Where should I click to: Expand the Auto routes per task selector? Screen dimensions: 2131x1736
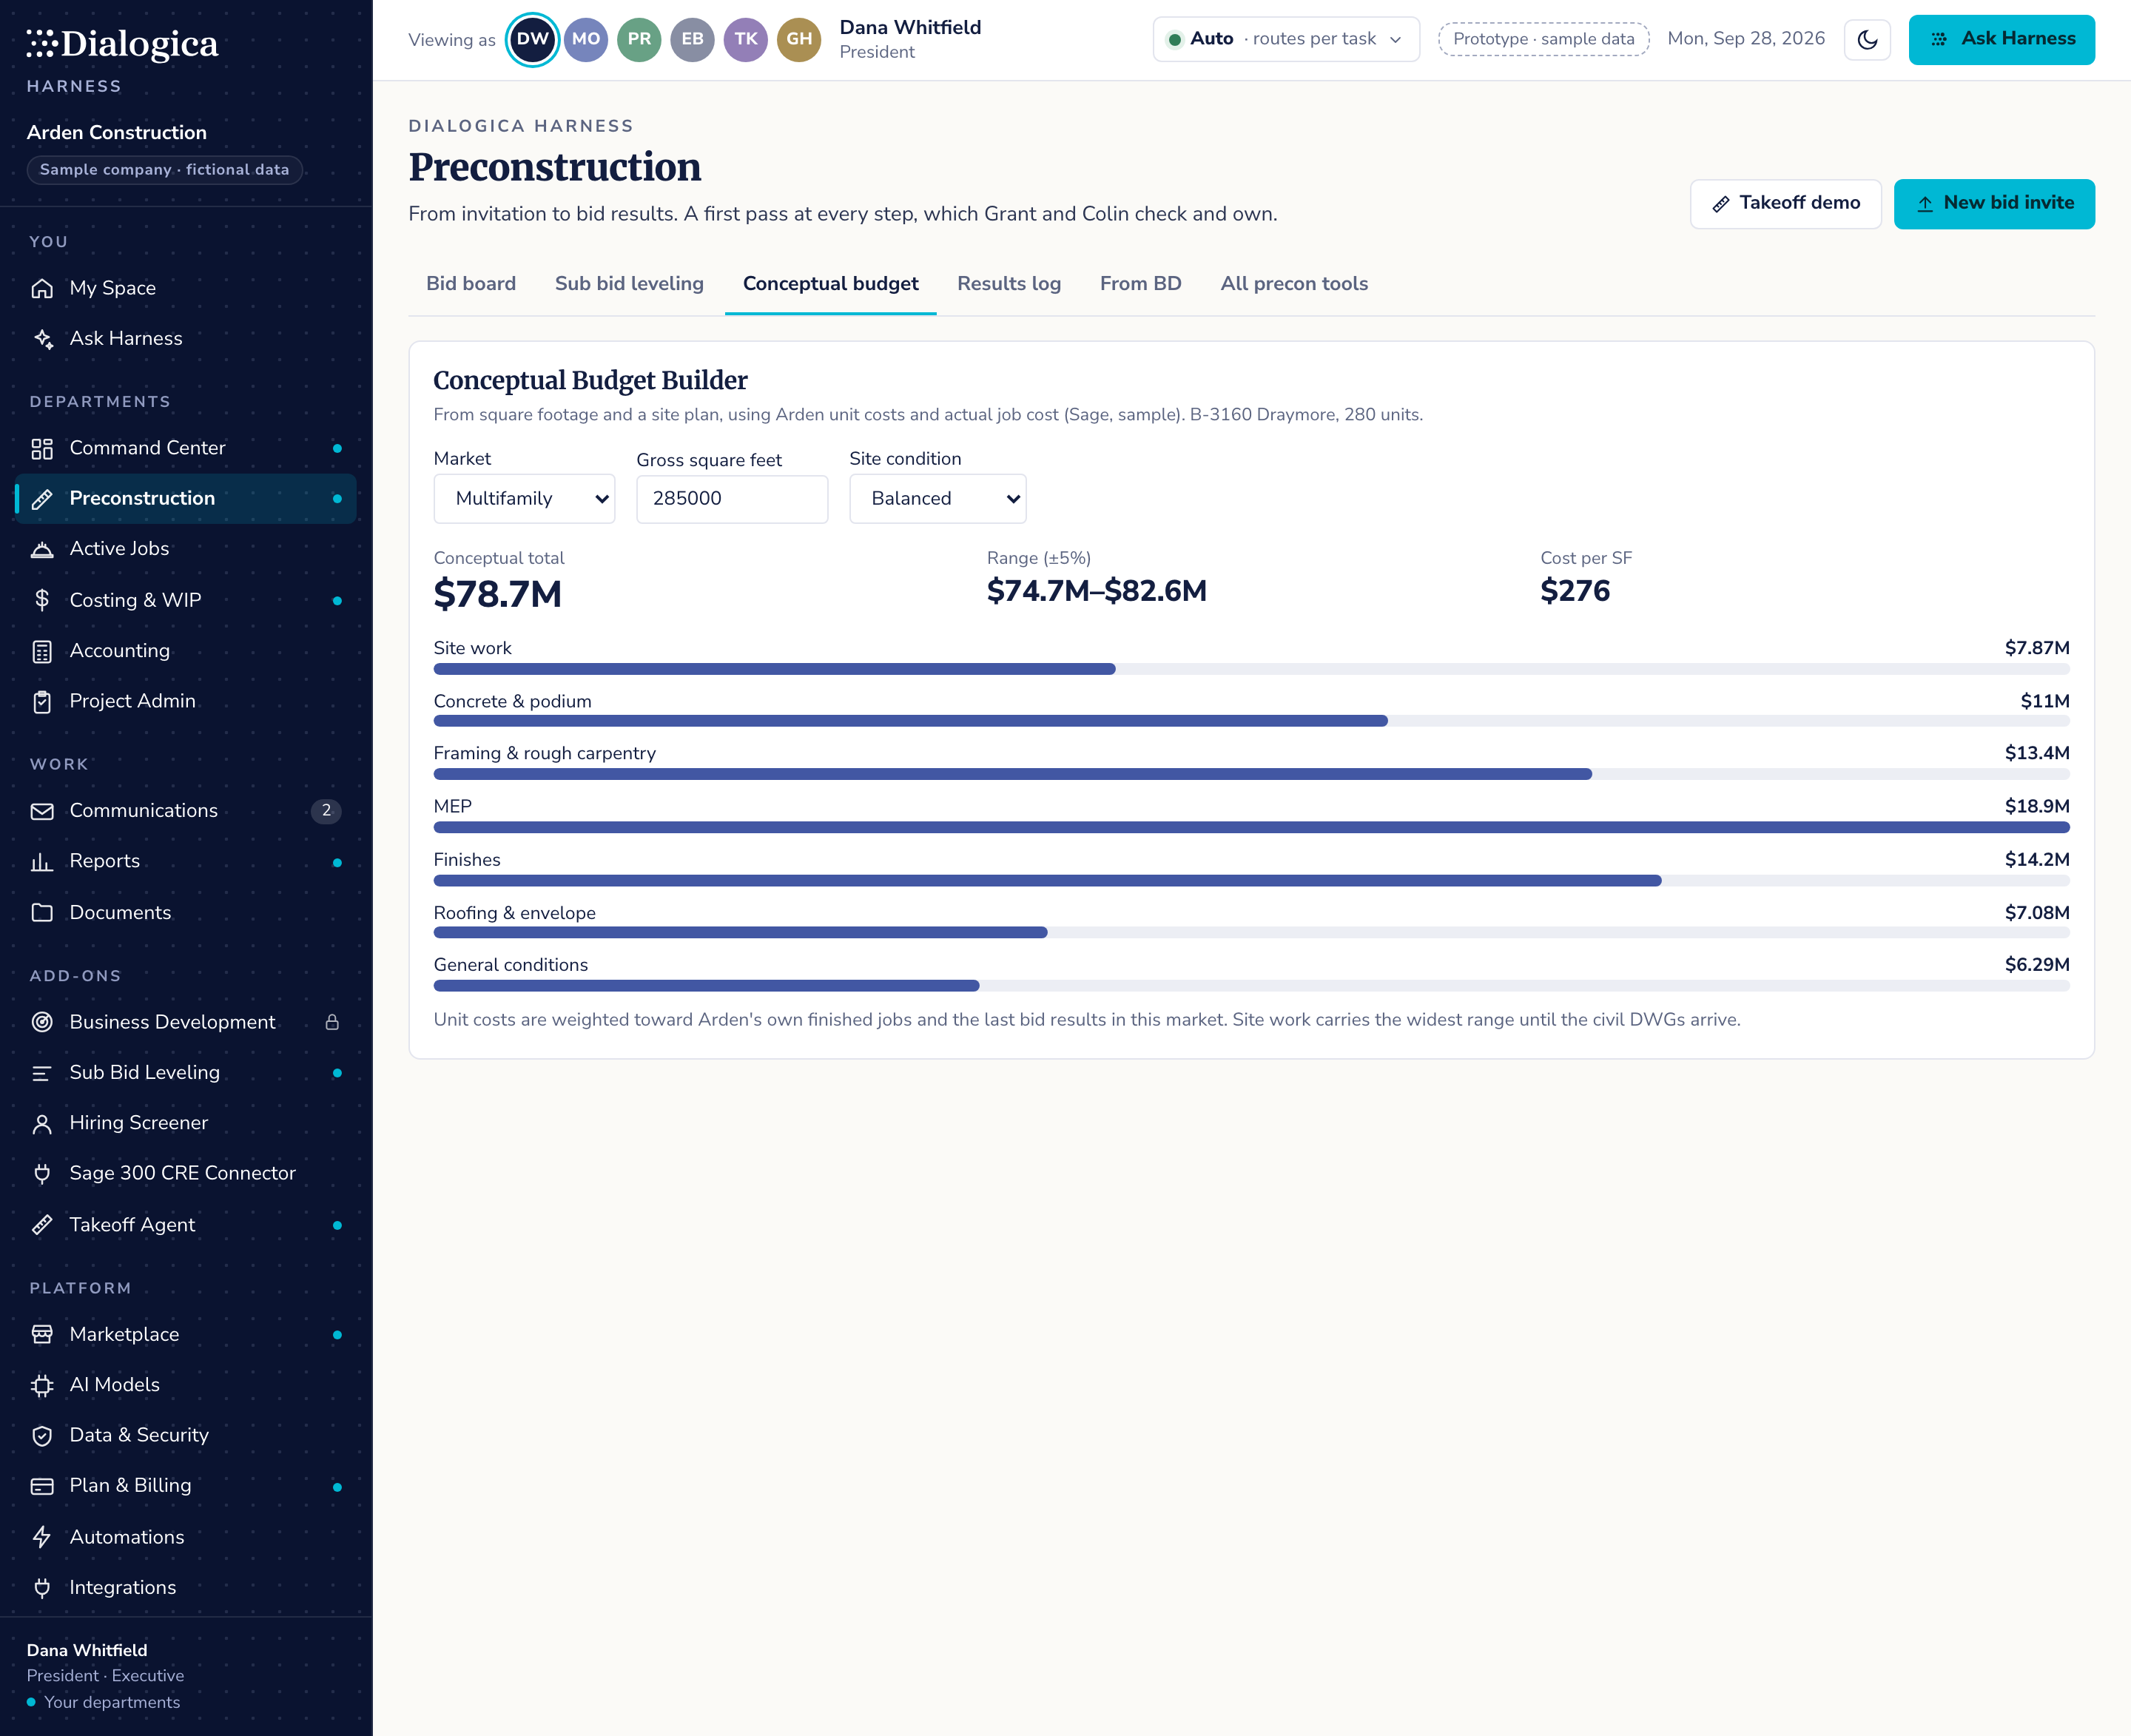(1286, 40)
